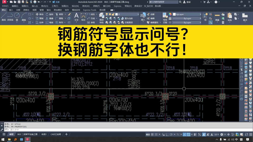Image resolution: width=253 pixels, height=142 pixels.
Task: Click the 登录 sign-in button
Action: (187, 2)
